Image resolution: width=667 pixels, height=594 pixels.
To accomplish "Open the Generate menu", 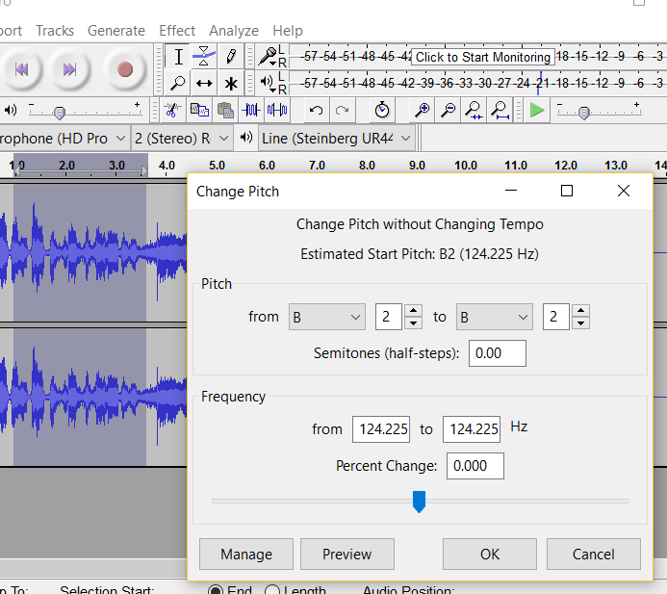I will [116, 31].
